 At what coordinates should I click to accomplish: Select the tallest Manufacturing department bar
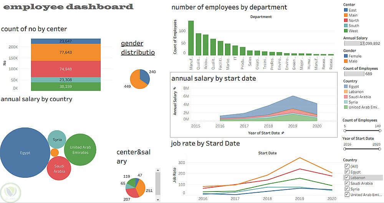pos(191,38)
